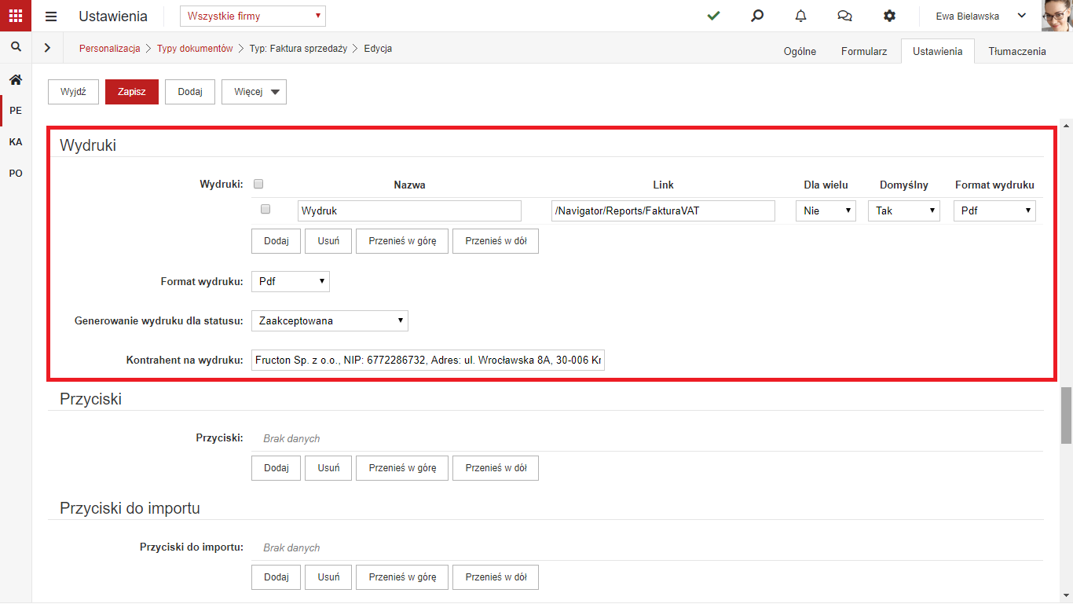Check the Wydruk row checkbox
The width and height of the screenshot is (1073, 604).
[x=266, y=210]
